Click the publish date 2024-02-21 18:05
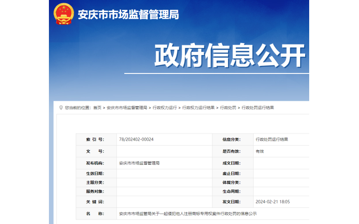Viewport: 359px width, 224px height. (x=272, y=202)
